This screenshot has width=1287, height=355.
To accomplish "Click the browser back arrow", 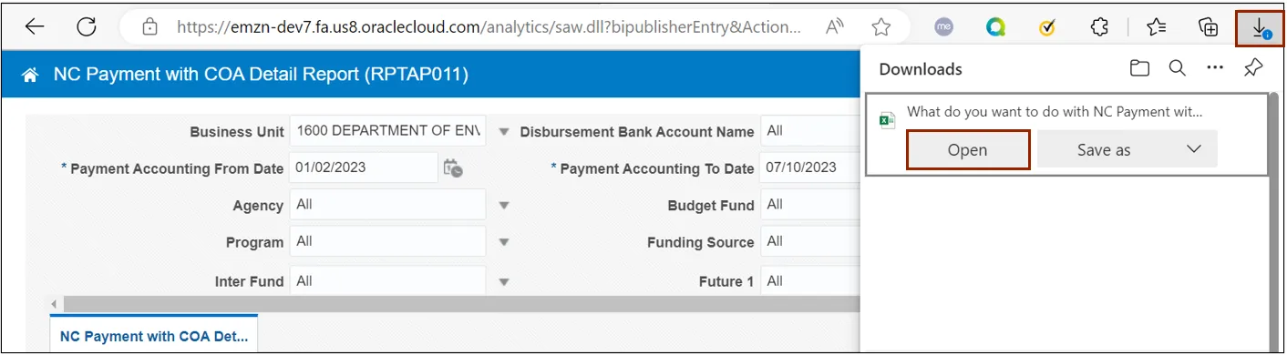I will click(x=35, y=27).
